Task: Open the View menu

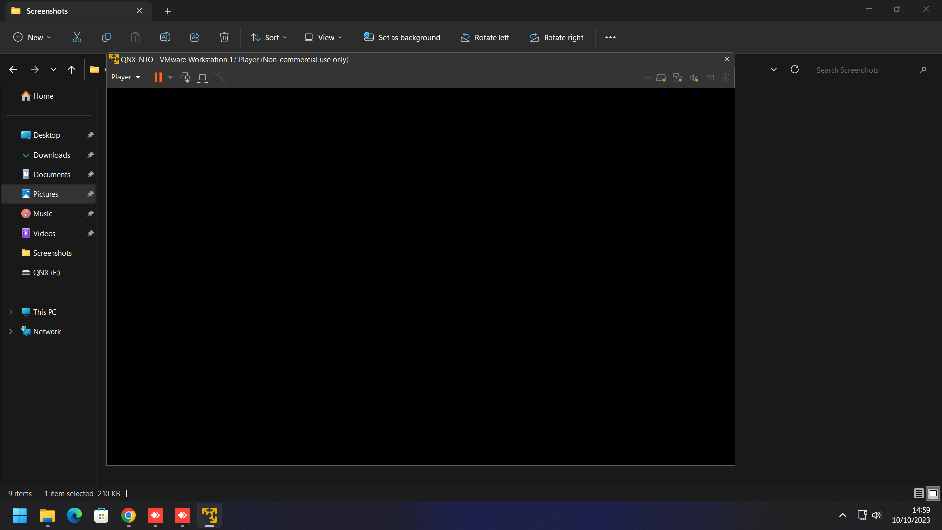Action: (x=323, y=37)
